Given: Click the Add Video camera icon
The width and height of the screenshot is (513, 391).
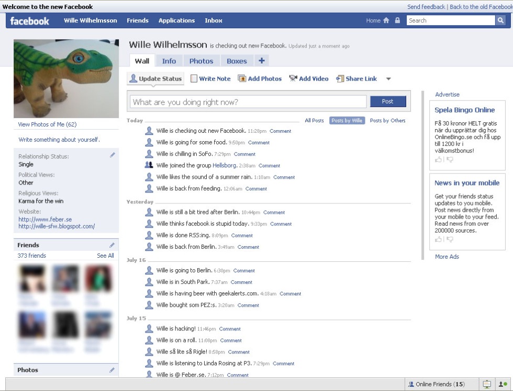Looking at the screenshot, I should pyautogui.click(x=293, y=78).
